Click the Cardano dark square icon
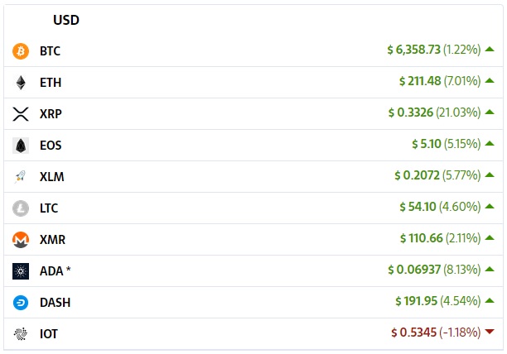The height and width of the screenshot is (354, 507). point(21,271)
